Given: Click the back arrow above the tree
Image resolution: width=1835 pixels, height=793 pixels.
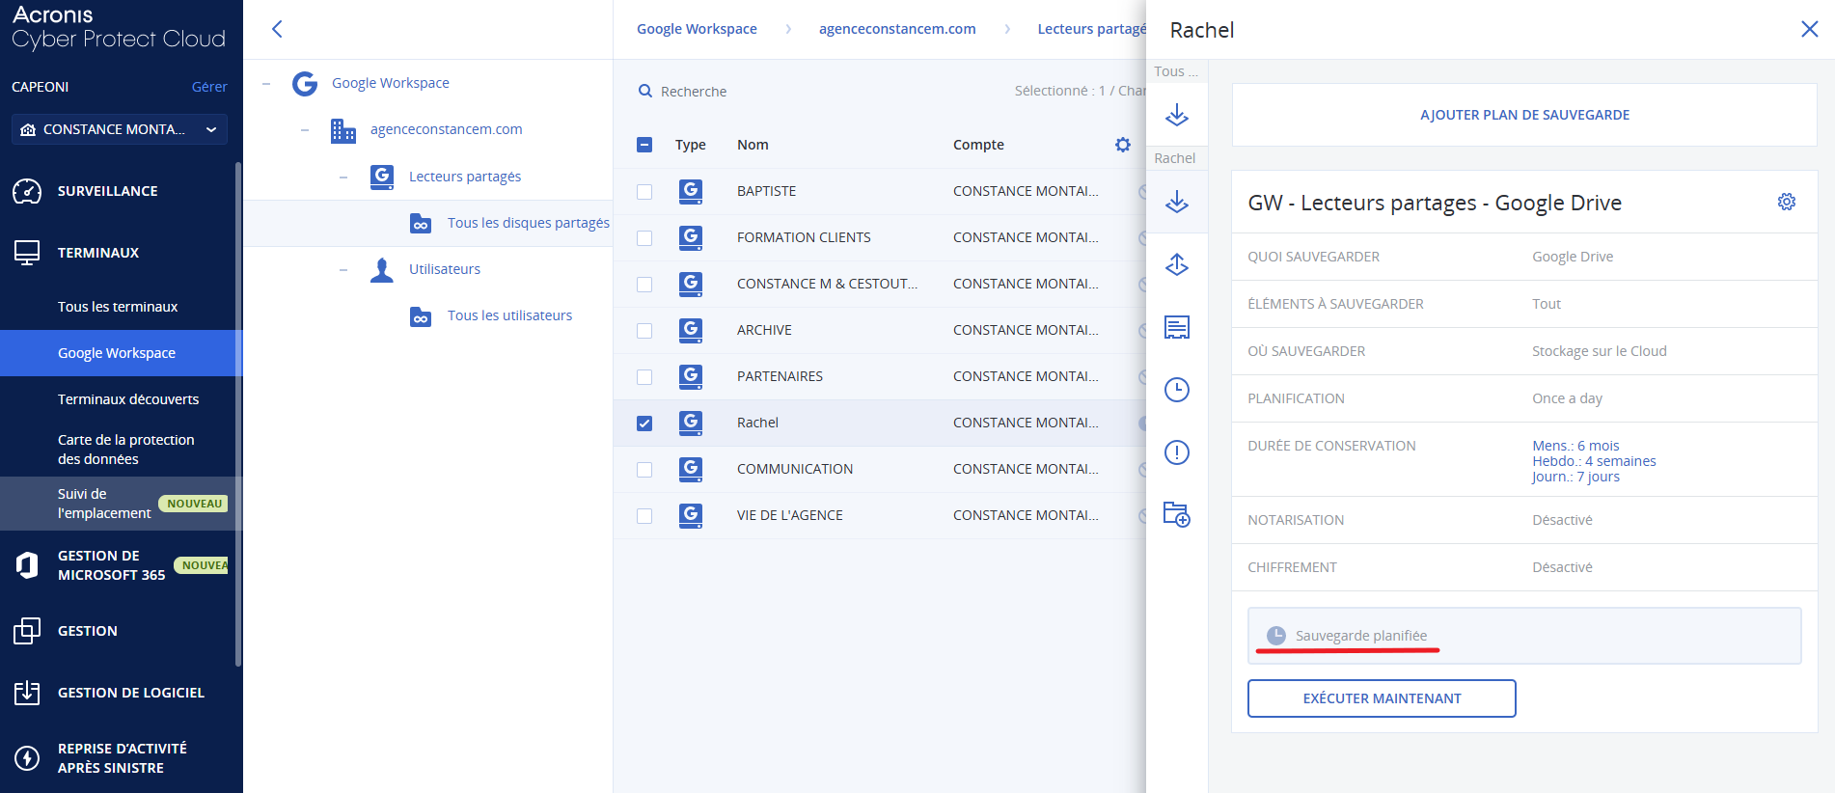Looking at the screenshot, I should [x=277, y=29].
